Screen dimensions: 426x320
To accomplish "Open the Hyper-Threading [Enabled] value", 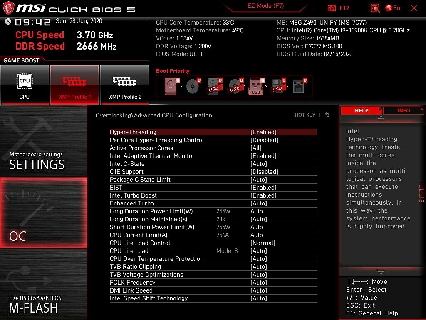I will [263, 132].
